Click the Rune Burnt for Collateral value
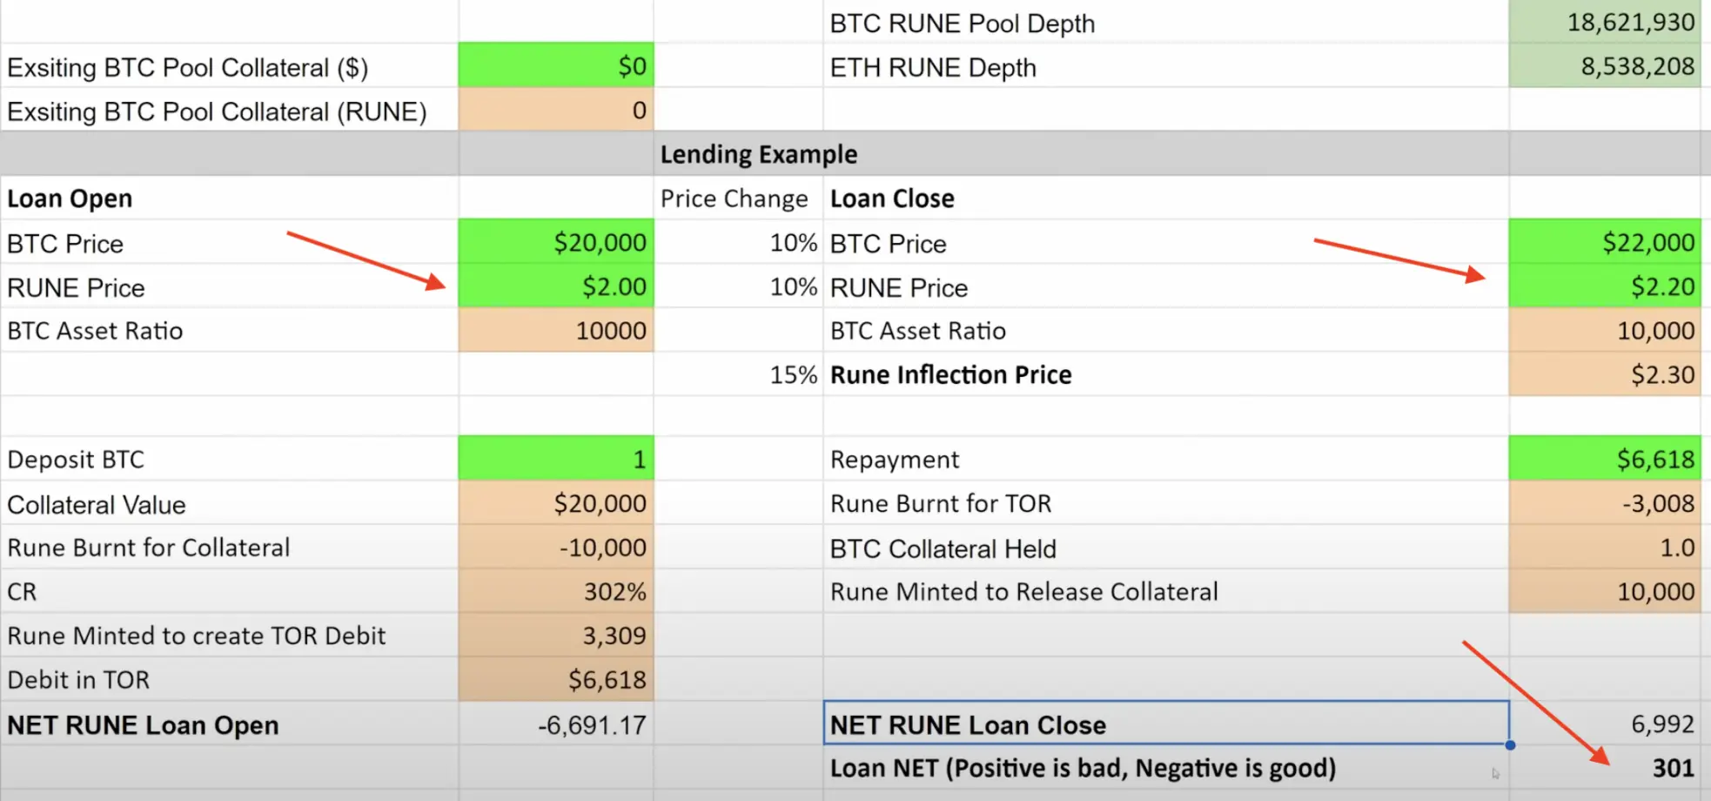The image size is (1711, 801). pos(556,548)
